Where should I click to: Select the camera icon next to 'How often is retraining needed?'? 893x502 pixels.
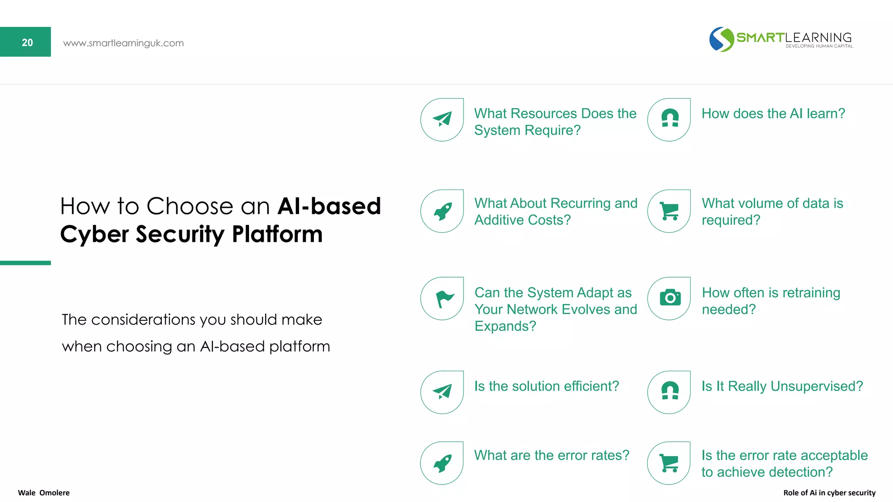tap(670, 298)
